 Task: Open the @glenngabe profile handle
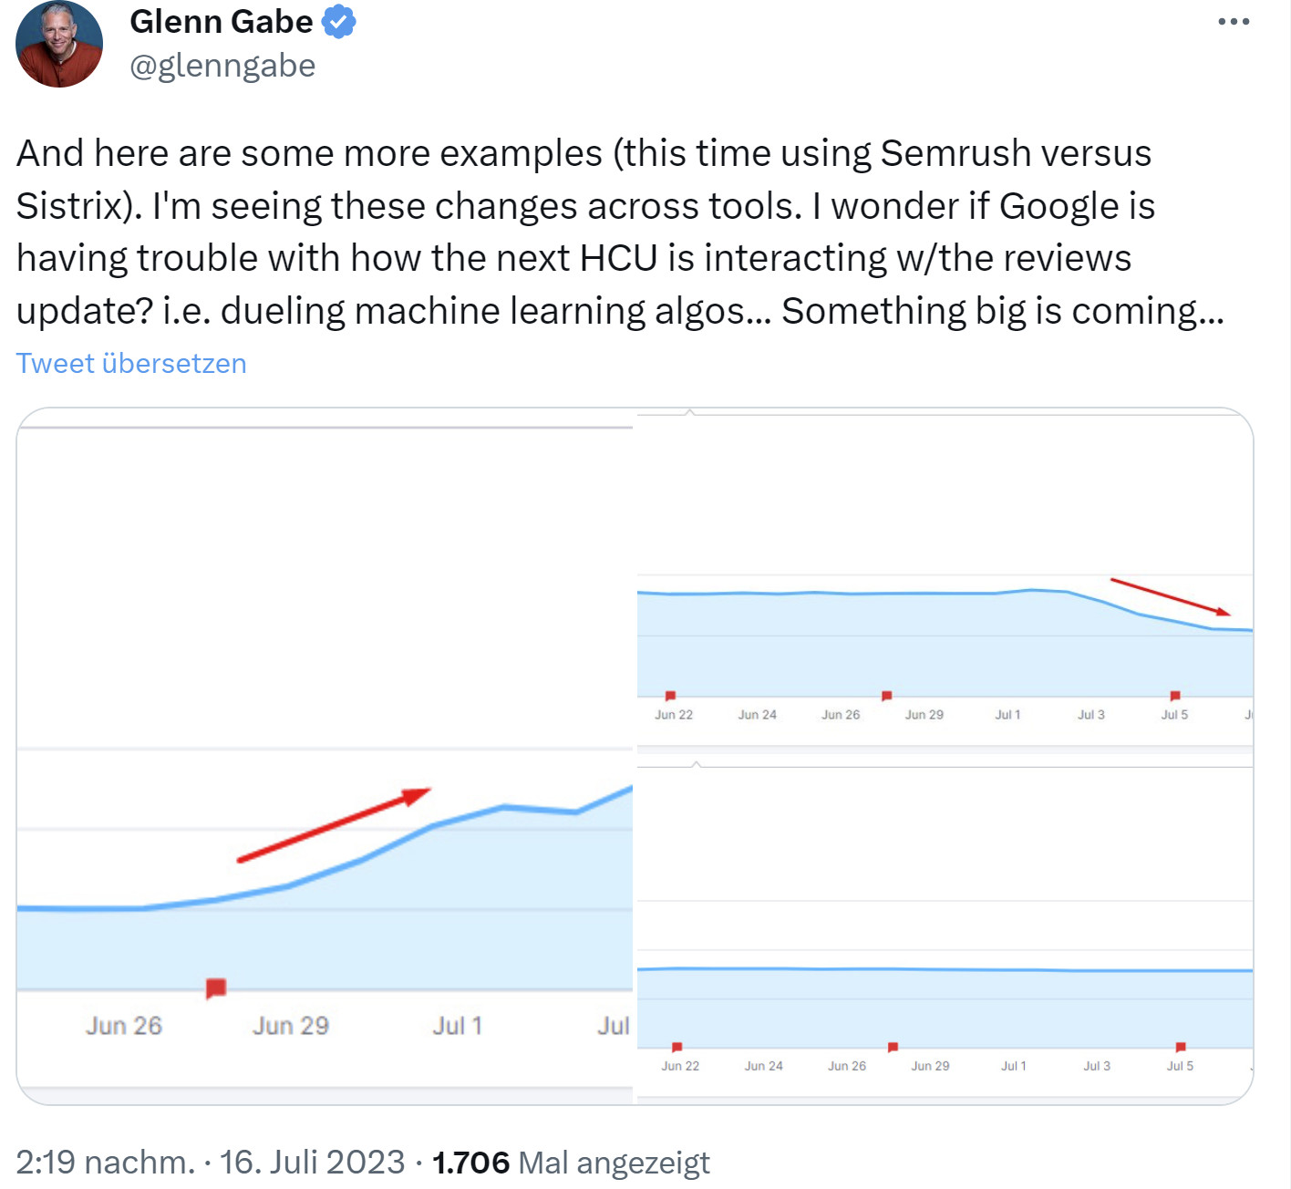tap(222, 65)
